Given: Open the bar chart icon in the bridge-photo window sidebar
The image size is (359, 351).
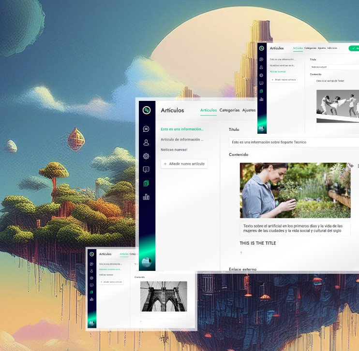Looking at the screenshot, I should click(91, 299).
